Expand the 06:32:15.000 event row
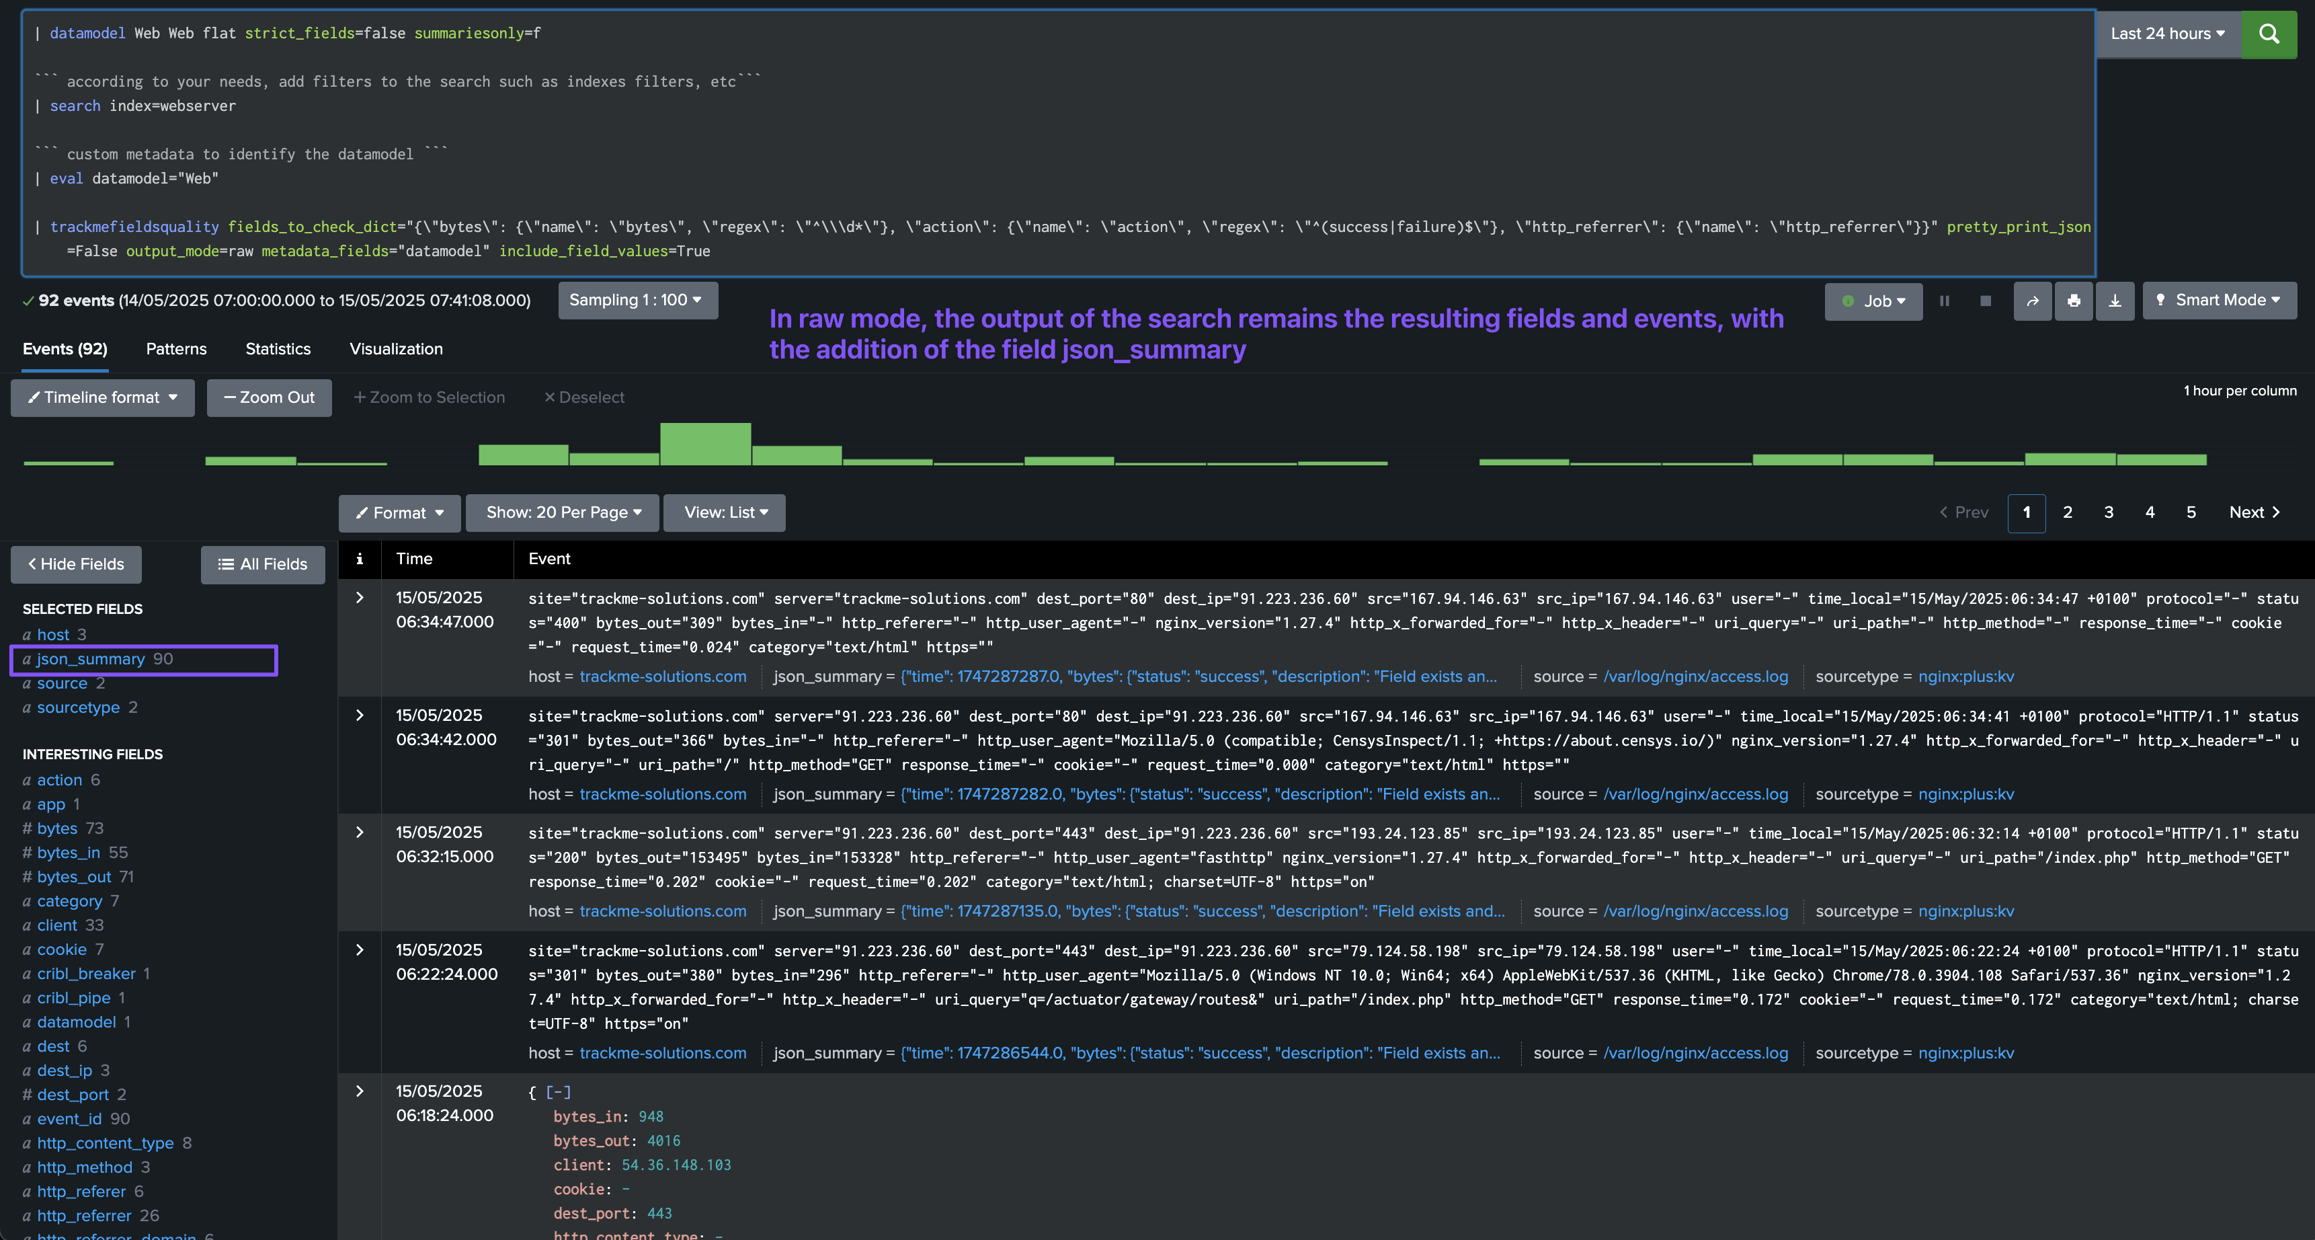 click(360, 832)
